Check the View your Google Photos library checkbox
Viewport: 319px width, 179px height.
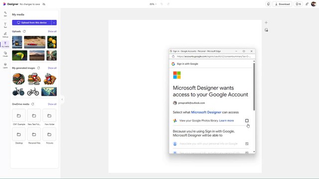(x=247, y=120)
